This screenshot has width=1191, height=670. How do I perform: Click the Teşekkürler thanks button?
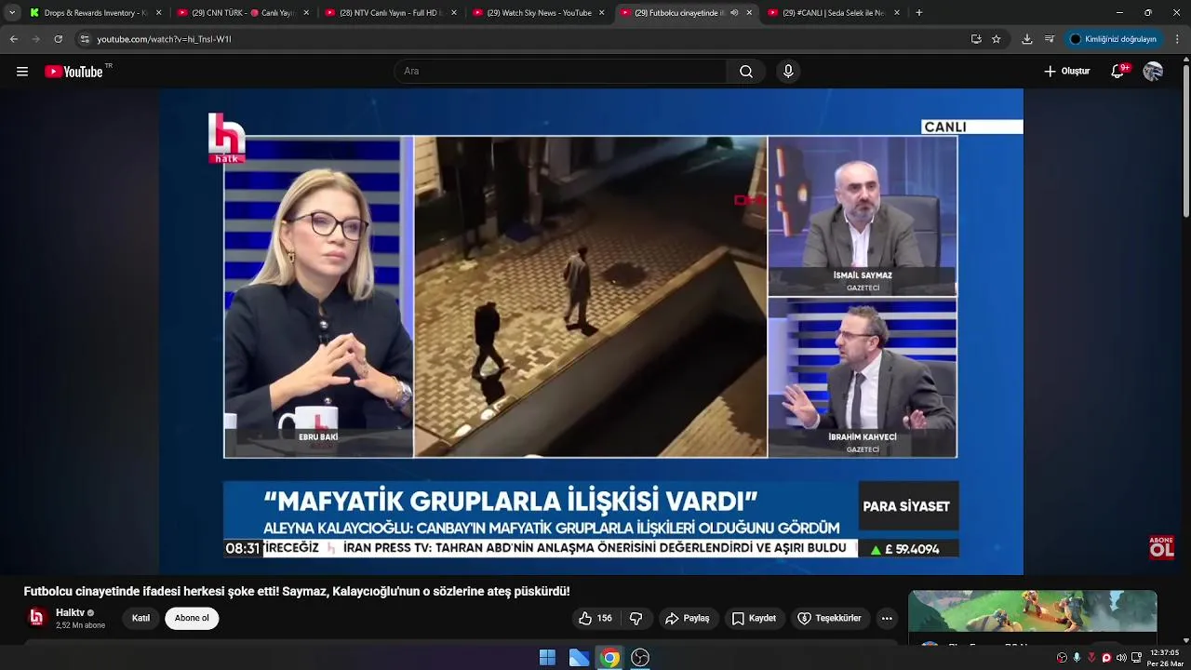point(829,619)
